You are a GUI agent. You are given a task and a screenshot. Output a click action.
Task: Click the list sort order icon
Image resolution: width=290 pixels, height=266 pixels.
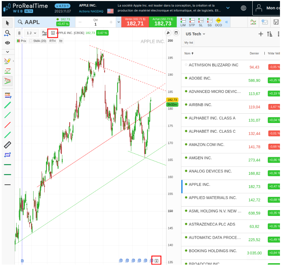[270, 34]
